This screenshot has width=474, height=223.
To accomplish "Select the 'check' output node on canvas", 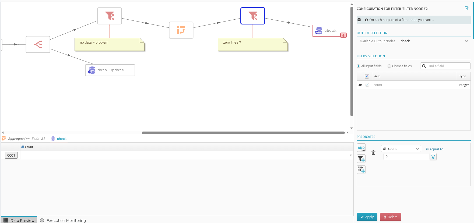I will [x=329, y=31].
